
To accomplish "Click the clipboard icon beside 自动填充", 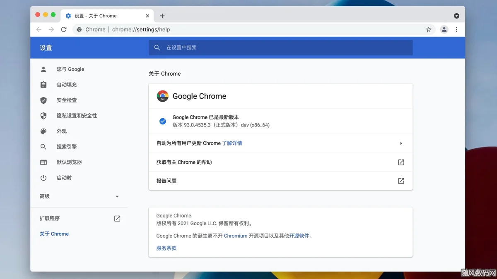I will [43, 84].
